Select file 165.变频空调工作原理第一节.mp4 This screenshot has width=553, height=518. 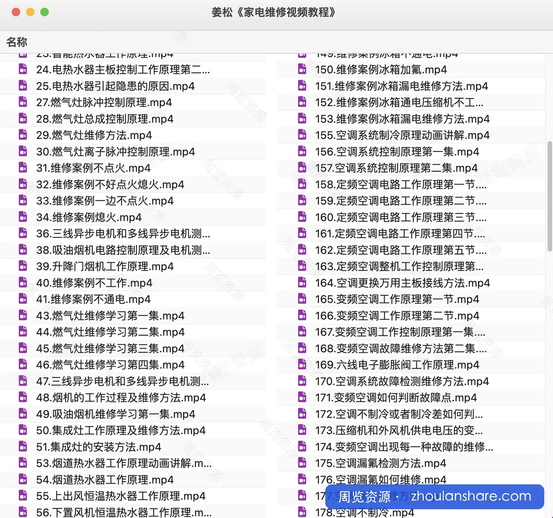(397, 299)
